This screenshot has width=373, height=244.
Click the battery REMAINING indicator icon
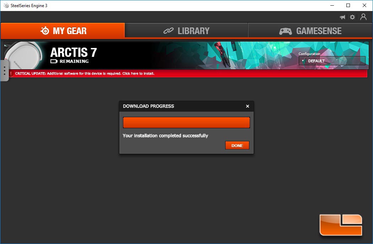point(54,61)
